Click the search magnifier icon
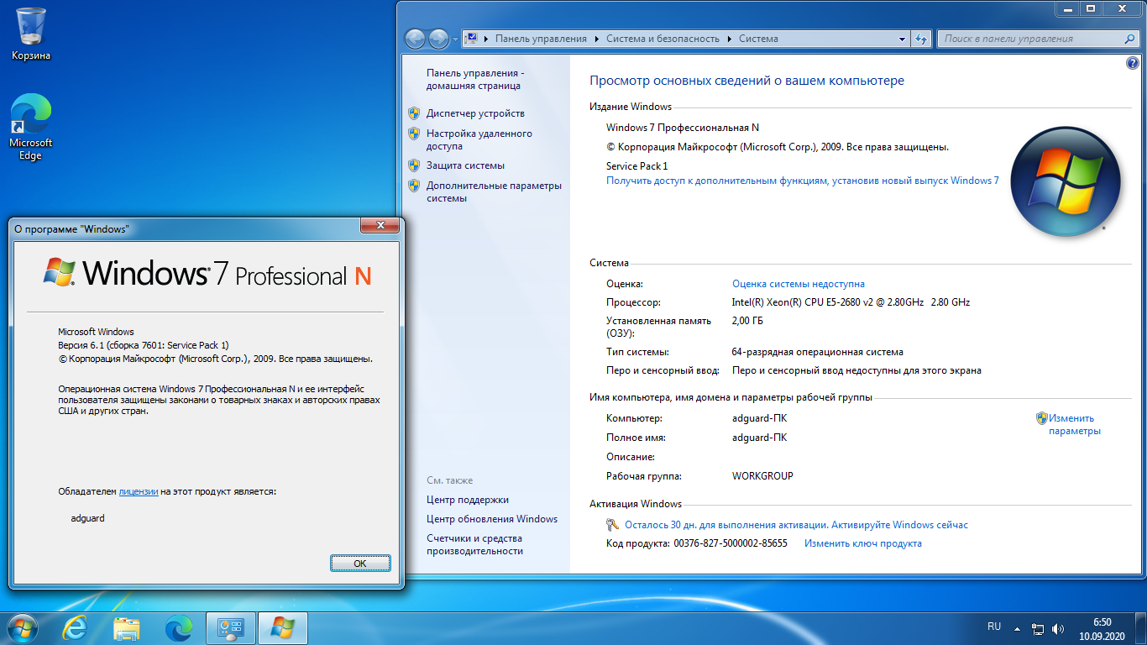 pyautogui.click(x=1129, y=39)
